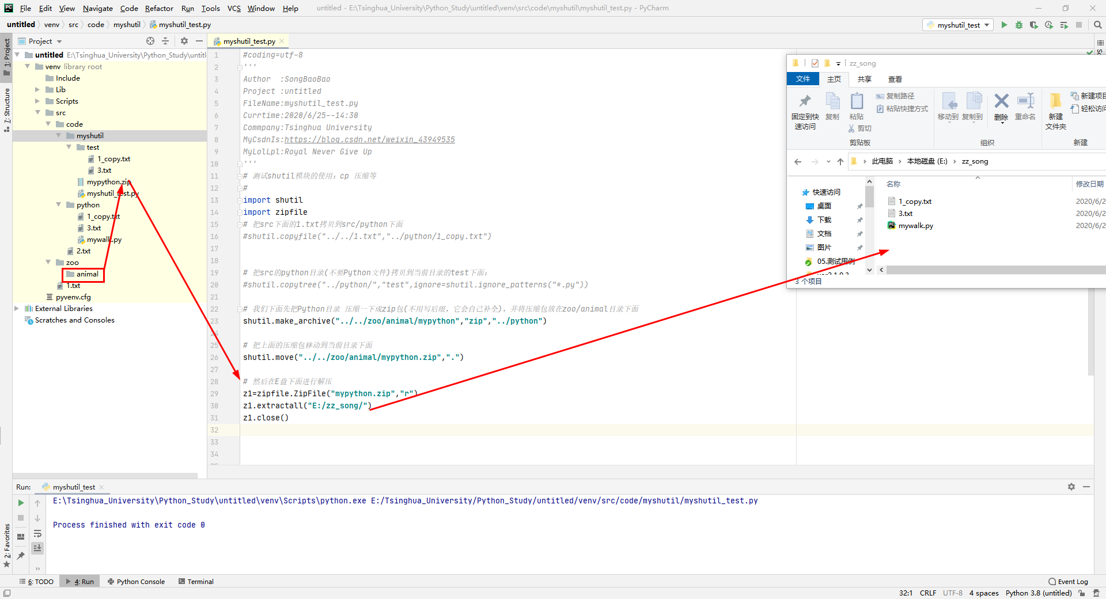Switch to Explorer 查看 ribbon tab
The image size is (1106, 599).
895,79
